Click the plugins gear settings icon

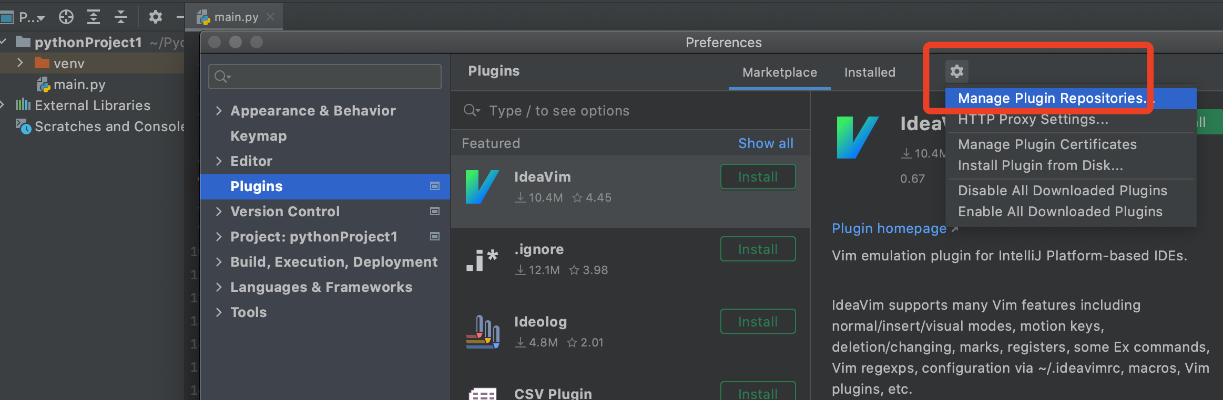(x=956, y=71)
